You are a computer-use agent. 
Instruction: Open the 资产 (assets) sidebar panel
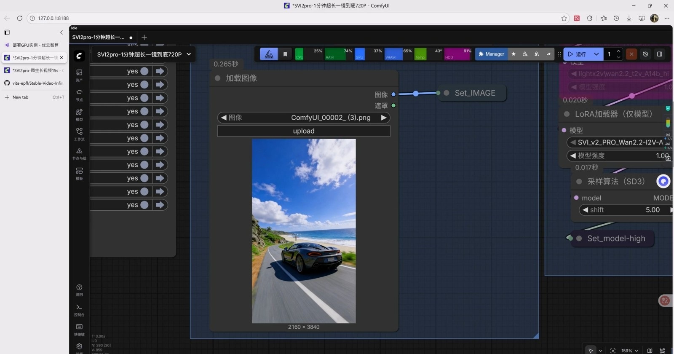pos(79,75)
